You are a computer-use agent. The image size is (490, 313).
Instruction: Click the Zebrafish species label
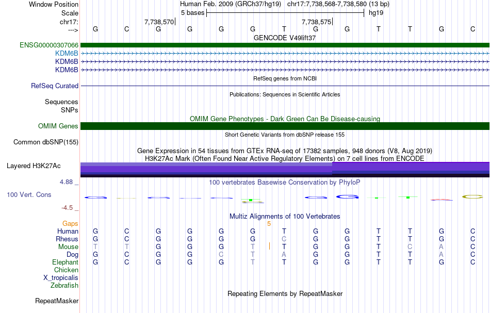pos(64,286)
